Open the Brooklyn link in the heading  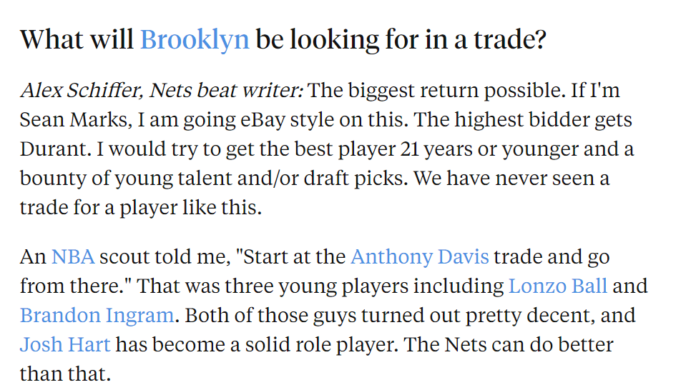(x=195, y=40)
